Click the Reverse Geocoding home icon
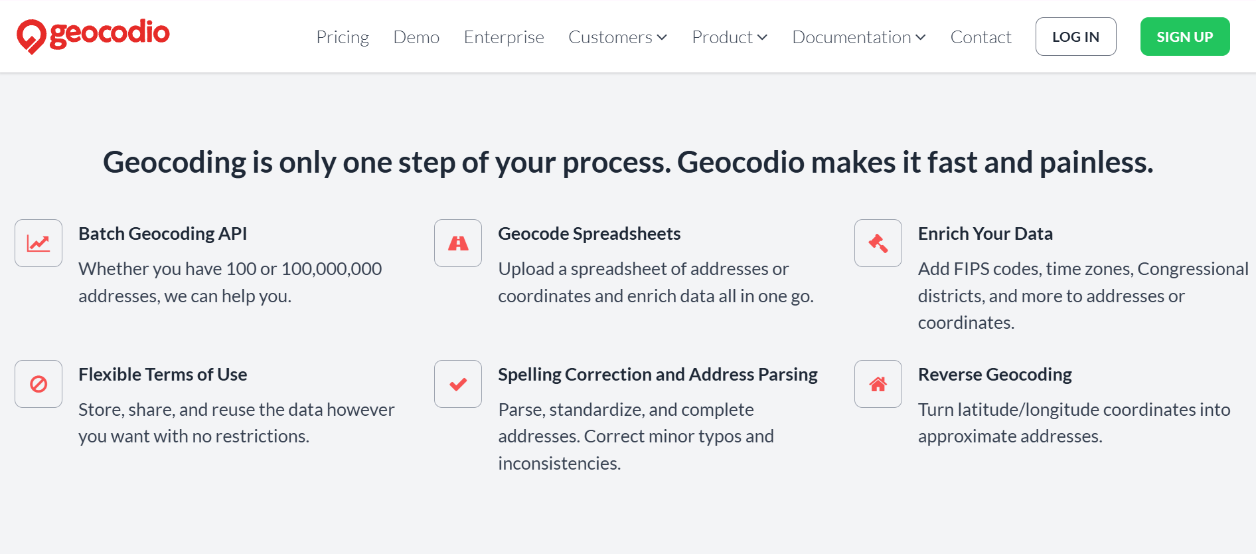Image resolution: width=1256 pixels, height=554 pixels. pos(877,383)
